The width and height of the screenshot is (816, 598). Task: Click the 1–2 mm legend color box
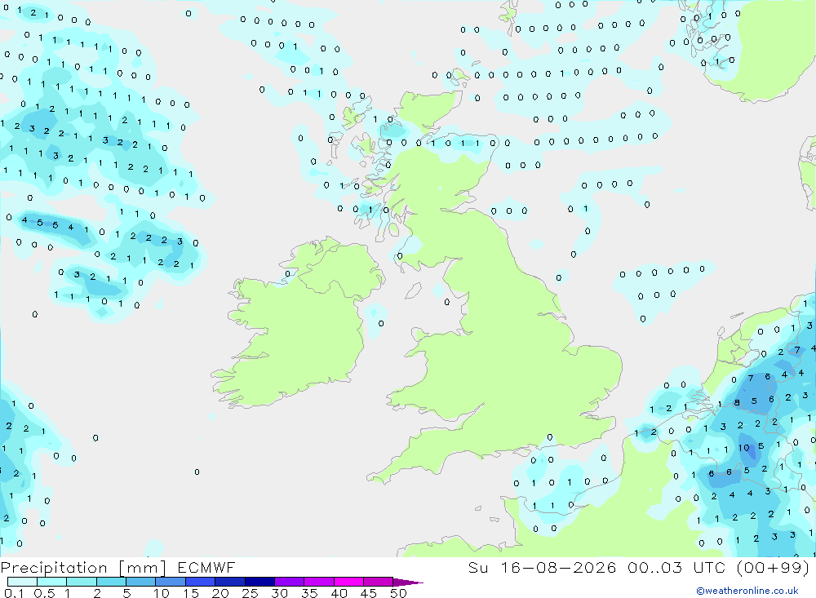81,582
